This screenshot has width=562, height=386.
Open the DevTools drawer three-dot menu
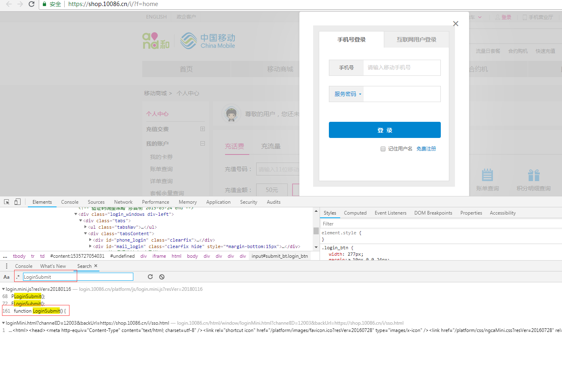point(6,266)
